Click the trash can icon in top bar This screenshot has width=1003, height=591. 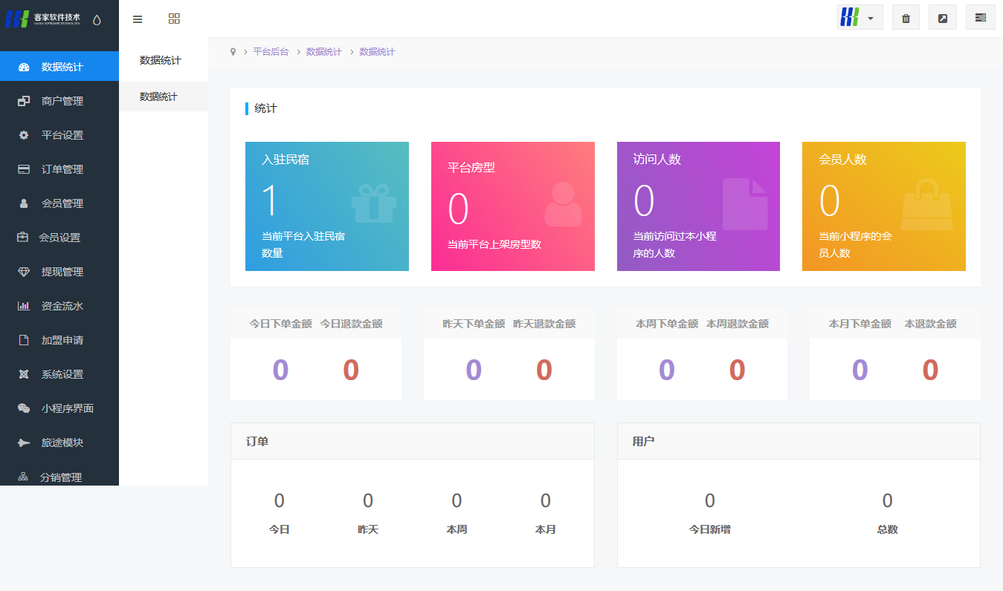tap(906, 18)
